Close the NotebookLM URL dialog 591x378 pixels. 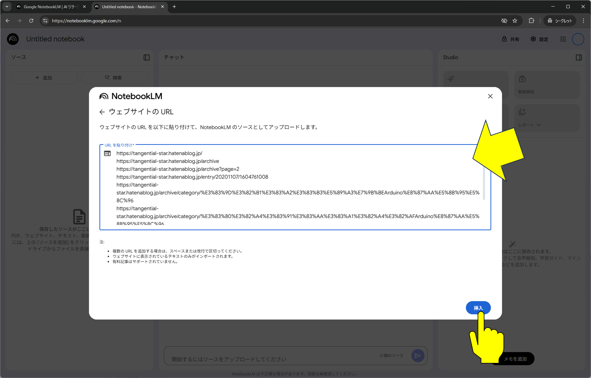coord(490,96)
